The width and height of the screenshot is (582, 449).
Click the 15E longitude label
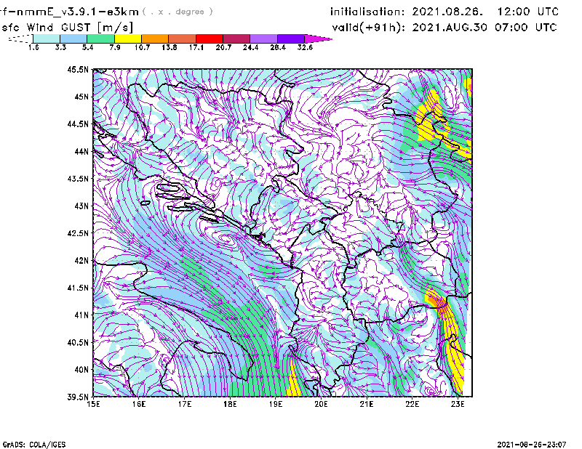point(93,404)
